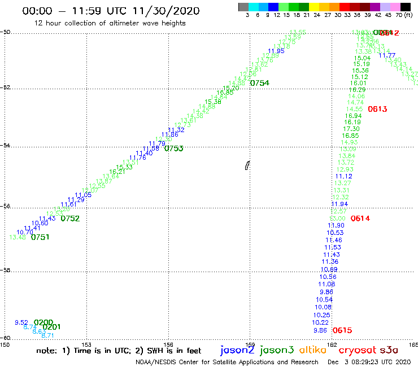The image size is (418, 367).
Task: Click the note about UTC time and SWH feet
Action: pyautogui.click(x=119, y=351)
